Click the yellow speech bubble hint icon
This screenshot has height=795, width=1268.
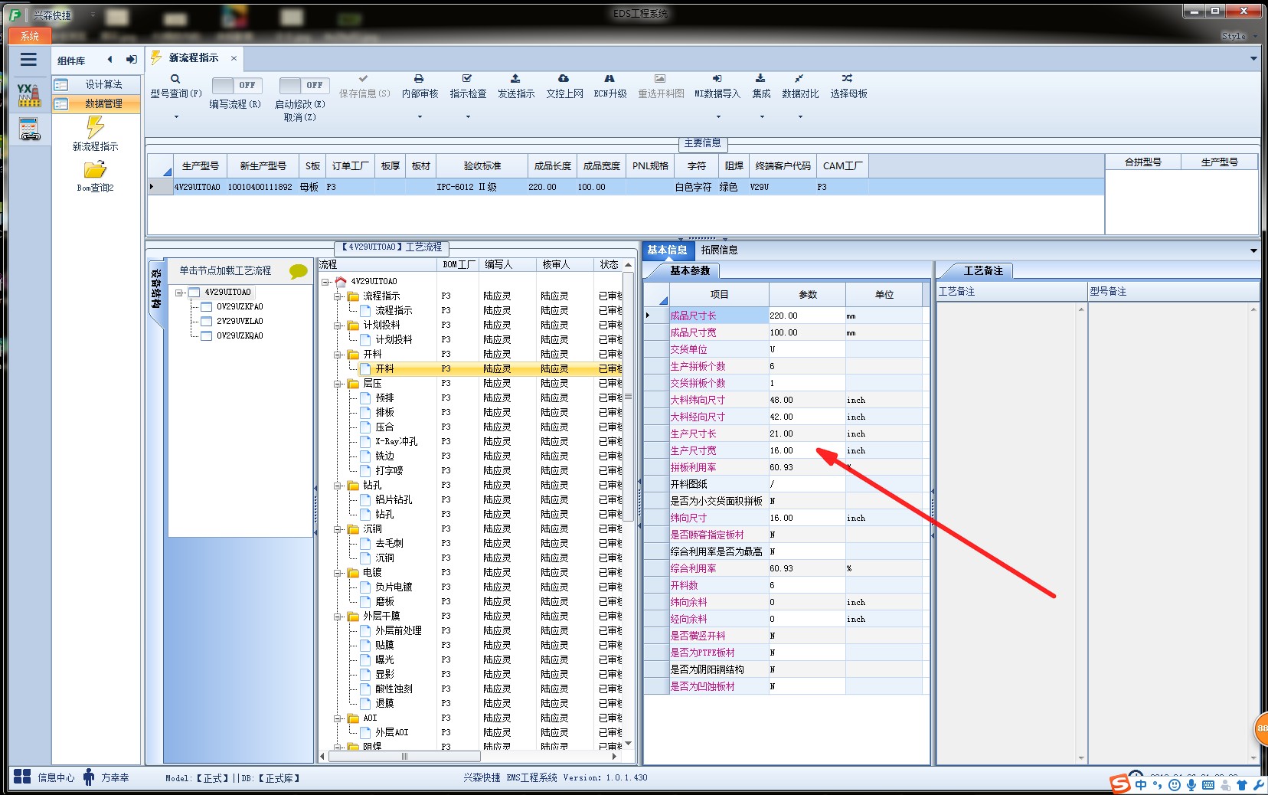pos(299,270)
